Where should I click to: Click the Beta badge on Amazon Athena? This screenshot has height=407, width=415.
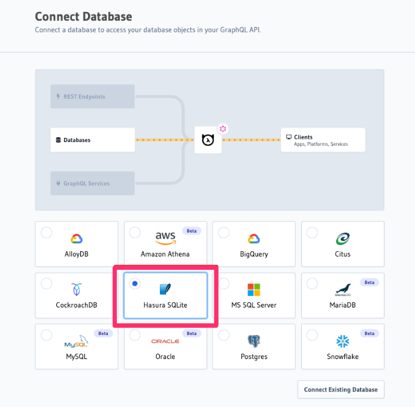click(x=192, y=231)
